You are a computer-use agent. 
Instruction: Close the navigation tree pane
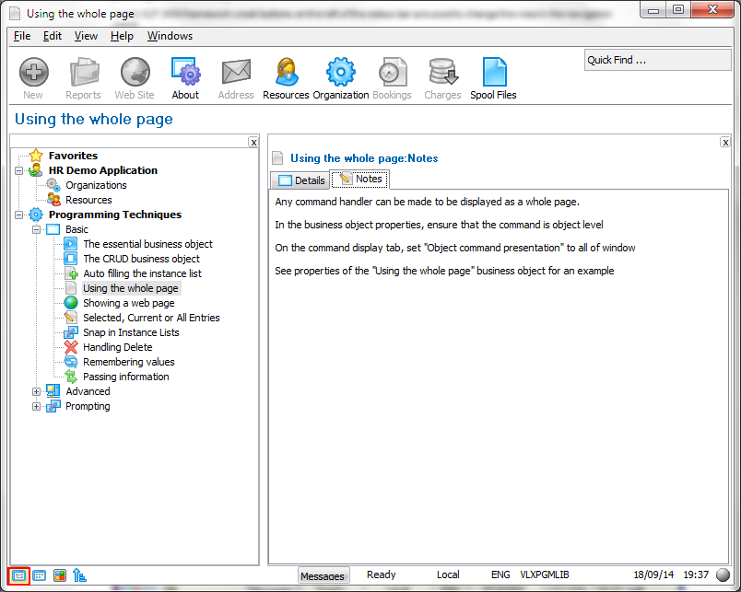(x=253, y=143)
